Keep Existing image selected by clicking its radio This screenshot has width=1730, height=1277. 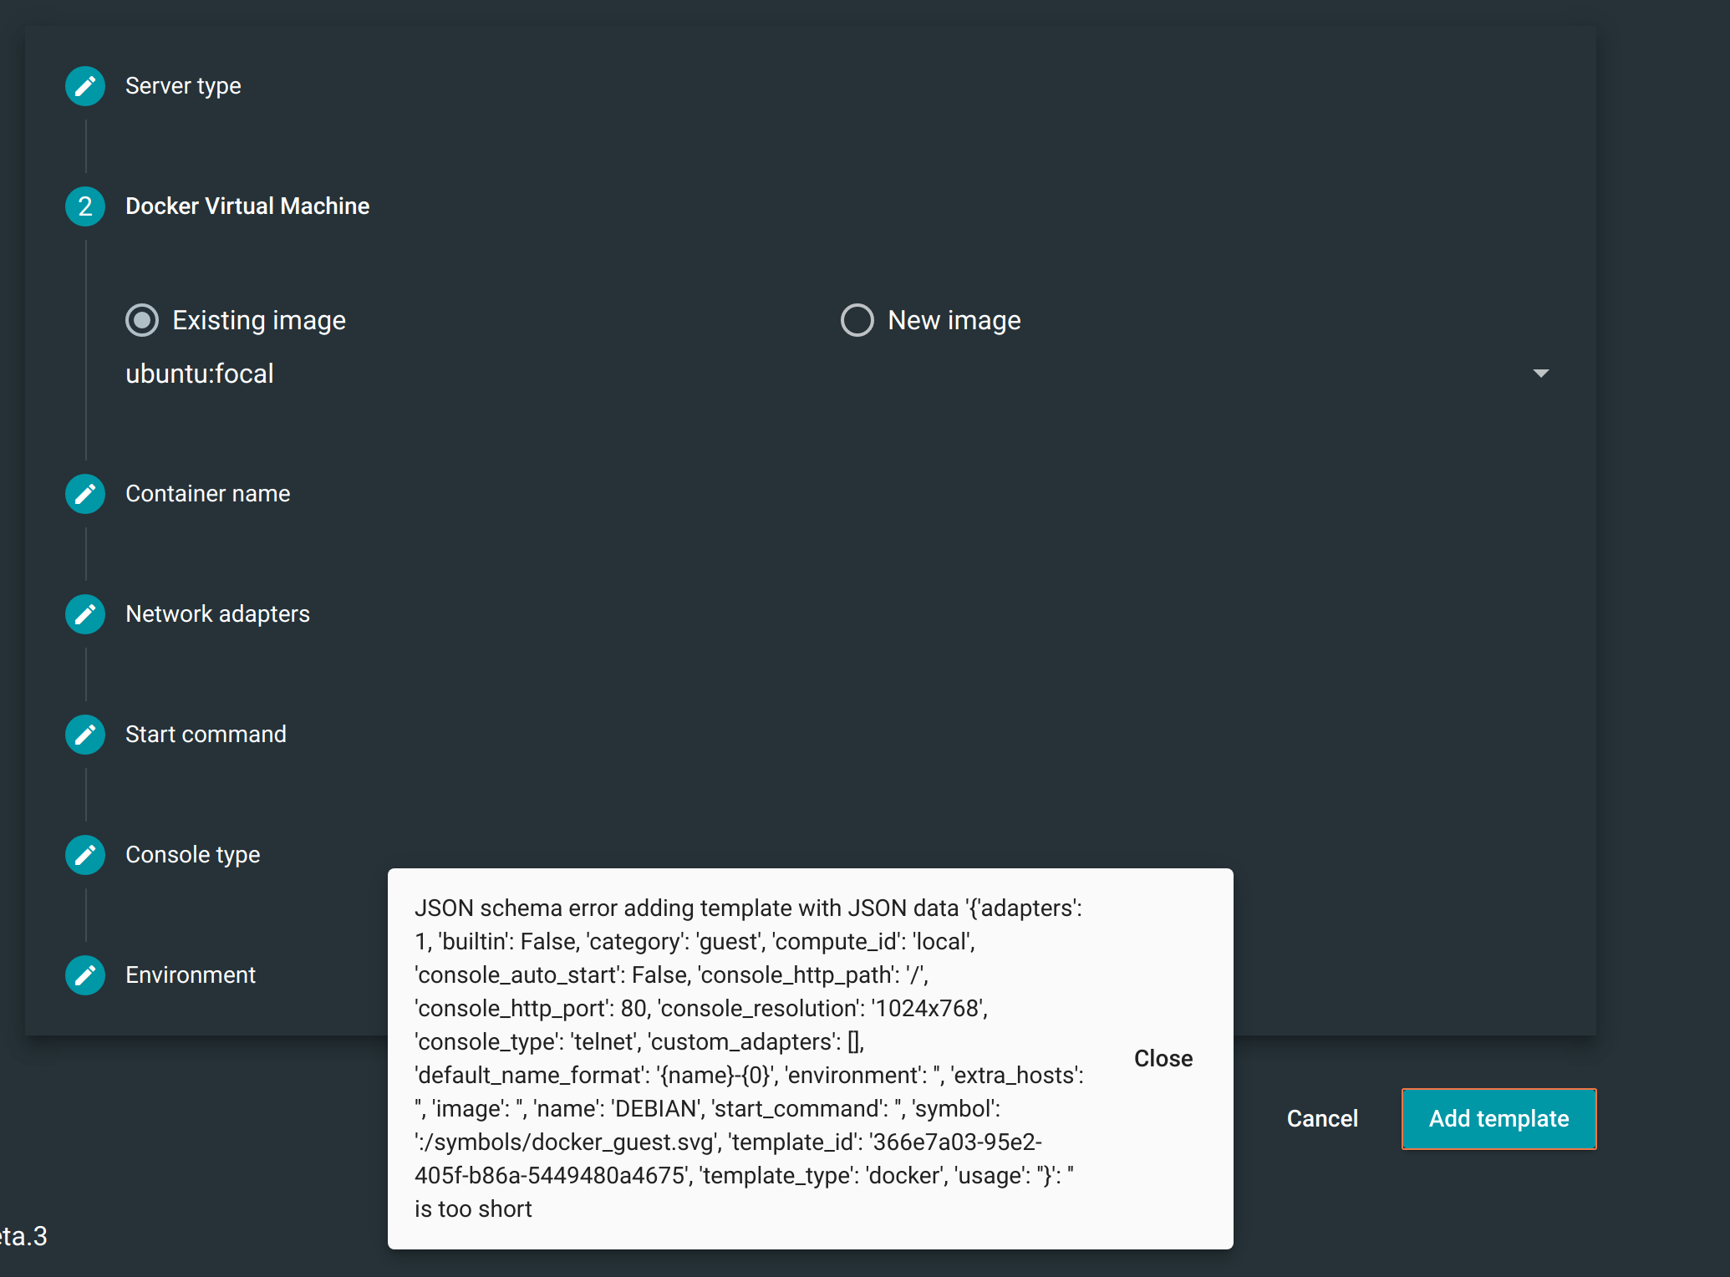click(x=142, y=319)
